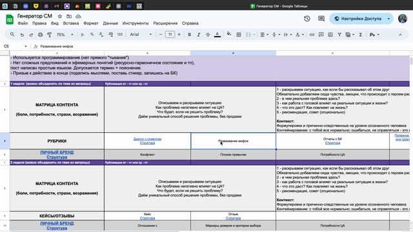The width and height of the screenshot is (413, 232).
Task: Open the Формат menu
Action: click(91, 23)
